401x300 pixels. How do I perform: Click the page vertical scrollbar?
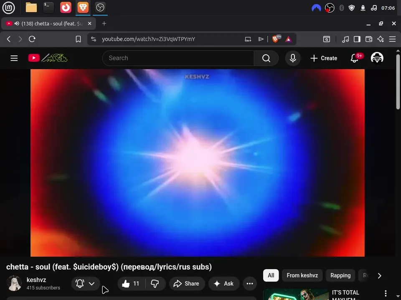tap(398, 82)
